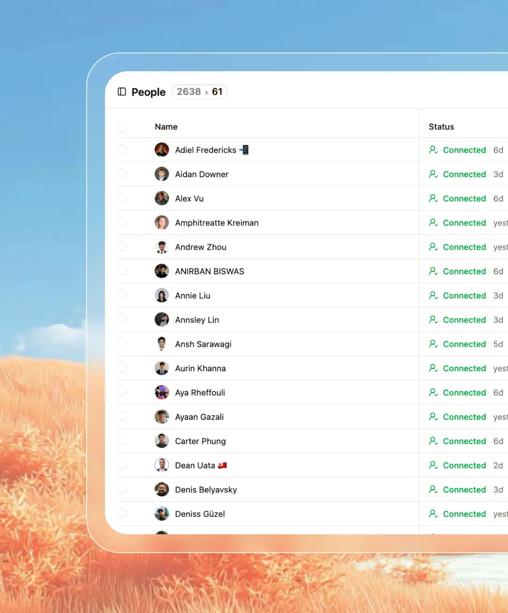This screenshot has height=613, width=508.
Task: Check the Carter Phung row checkbox
Action: pos(122,440)
